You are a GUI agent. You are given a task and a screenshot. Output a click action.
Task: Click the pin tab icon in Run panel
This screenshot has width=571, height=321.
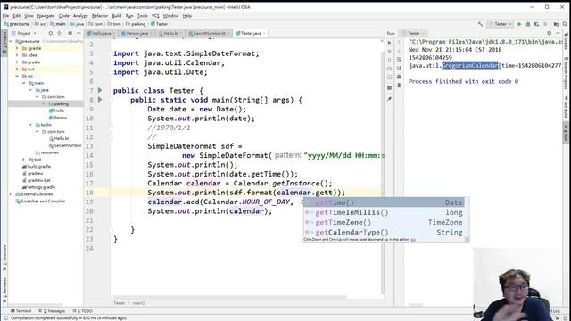(x=389, y=99)
